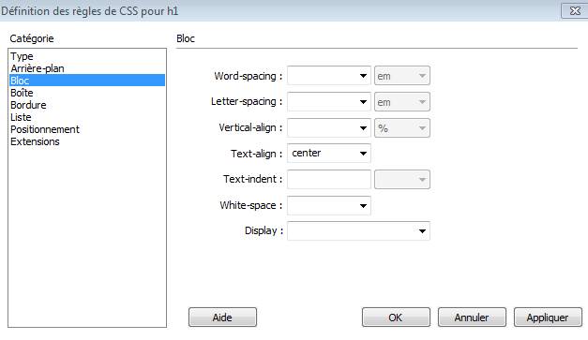Apply changes with the Appliquer button
The height and width of the screenshot is (340, 588).
click(x=548, y=318)
